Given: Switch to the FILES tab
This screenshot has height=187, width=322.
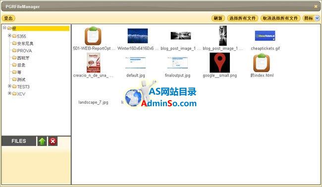Looking at the screenshot, I should click(19, 141).
